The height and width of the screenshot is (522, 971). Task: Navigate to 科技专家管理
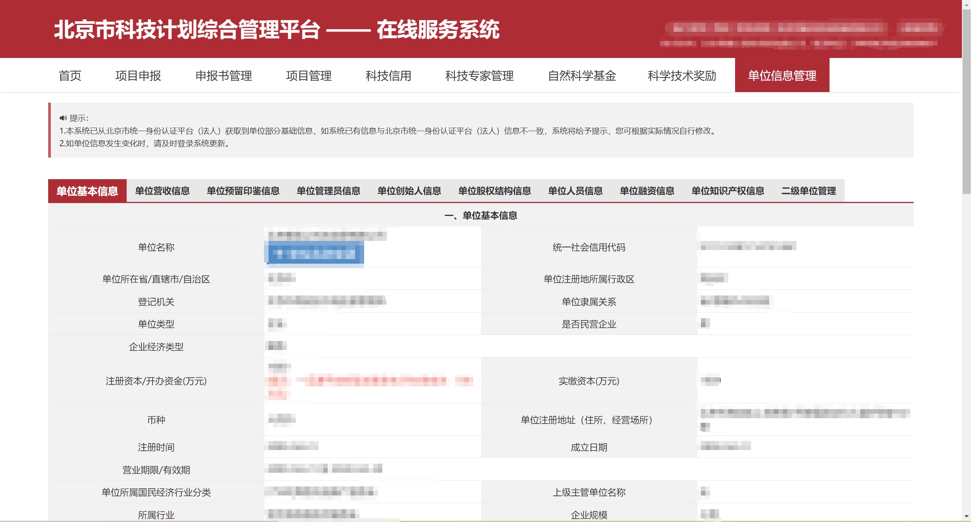click(479, 76)
